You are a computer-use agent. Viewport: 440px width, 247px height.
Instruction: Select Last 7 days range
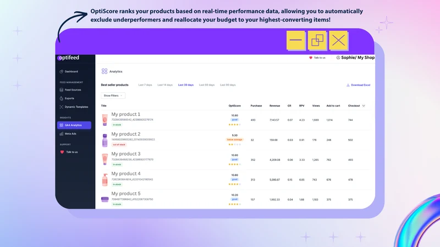pos(145,85)
